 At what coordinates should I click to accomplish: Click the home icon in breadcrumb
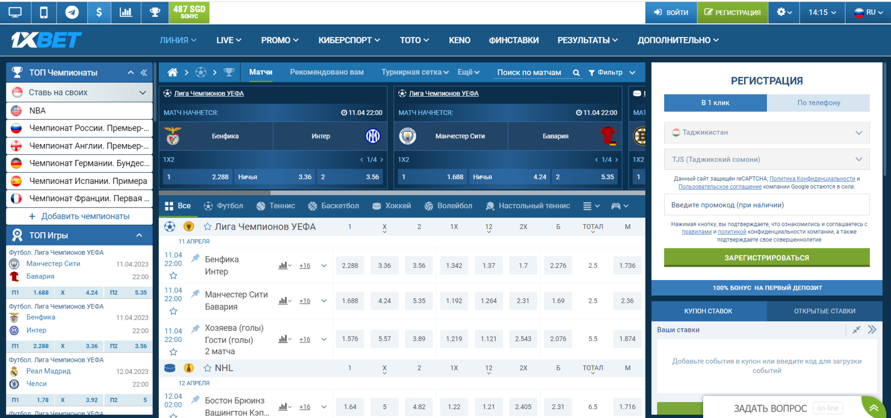click(172, 72)
